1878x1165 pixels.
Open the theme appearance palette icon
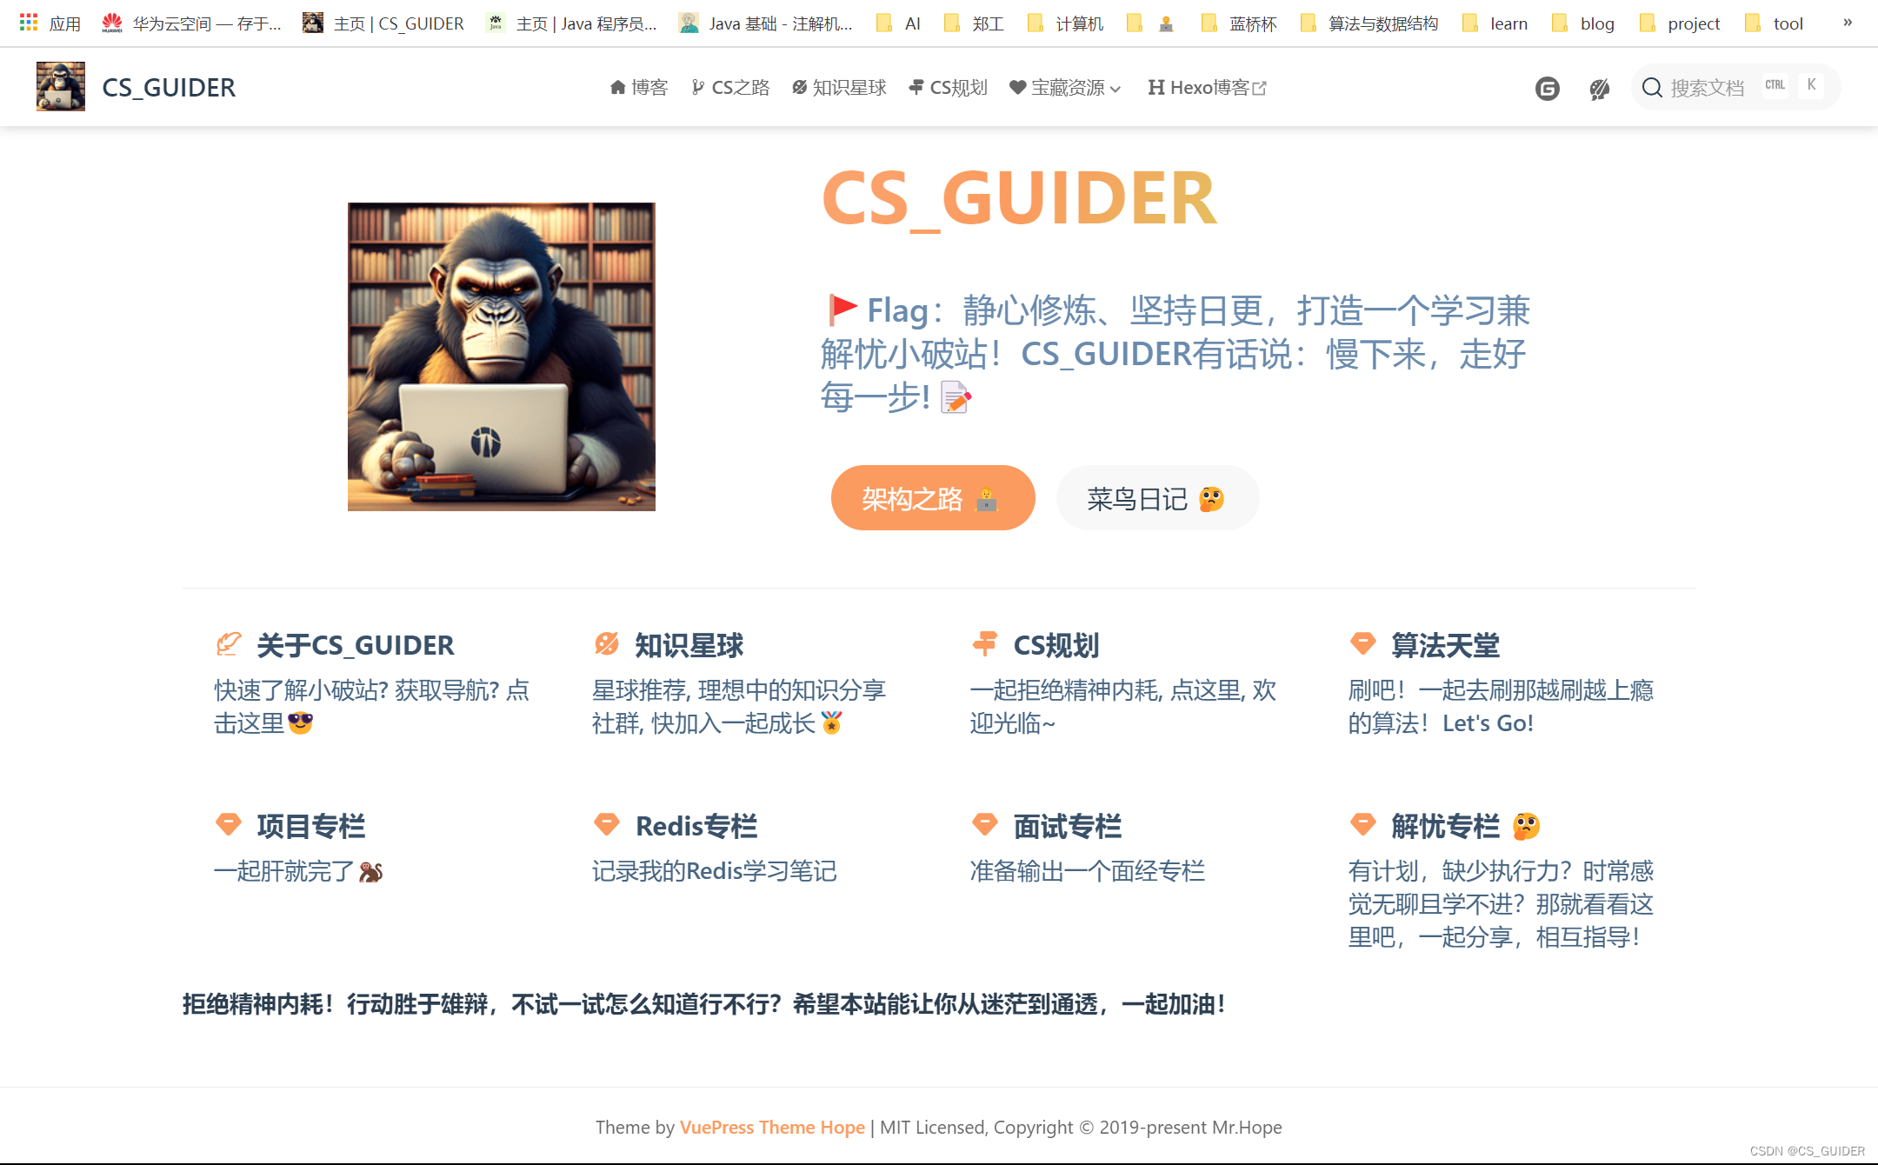tap(1598, 88)
